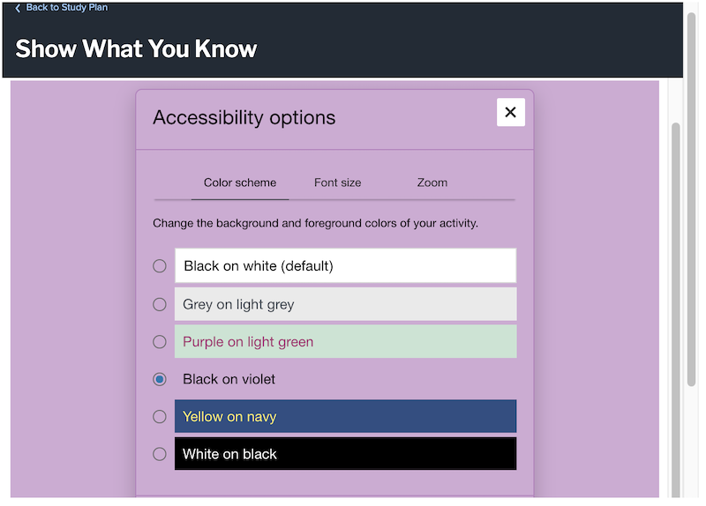706x506 pixels.
Task: Click the White on black swatch
Action: tap(345, 454)
